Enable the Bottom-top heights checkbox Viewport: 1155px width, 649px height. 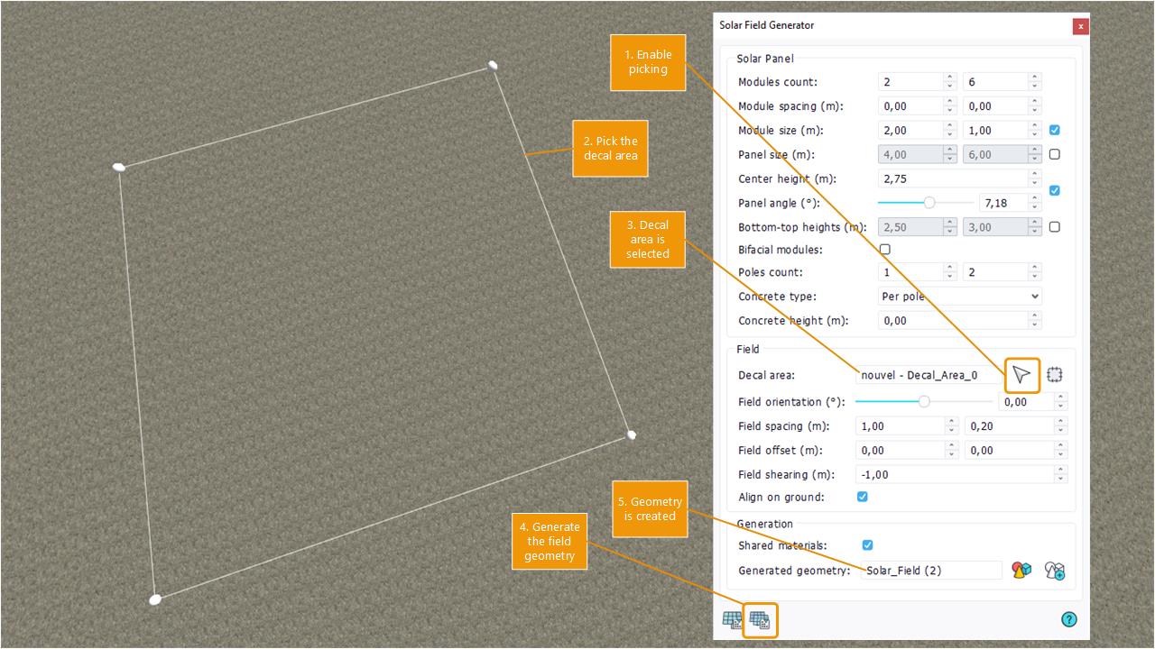1054,227
